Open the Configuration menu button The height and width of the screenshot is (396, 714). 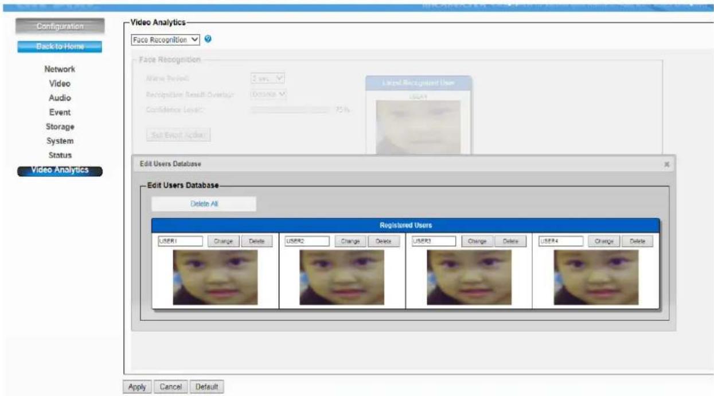pyautogui.click(x=60, y=26)
